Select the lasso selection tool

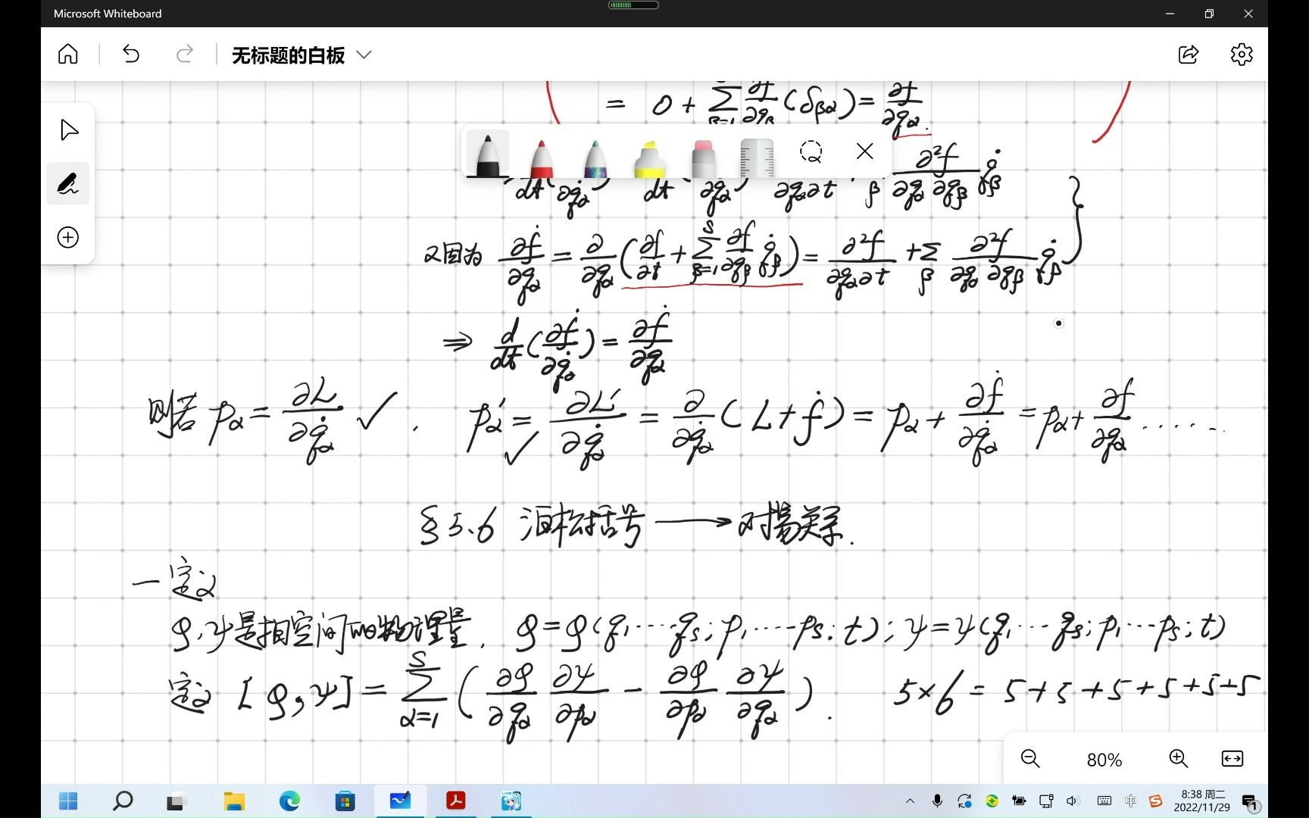(x=811, y=151)
